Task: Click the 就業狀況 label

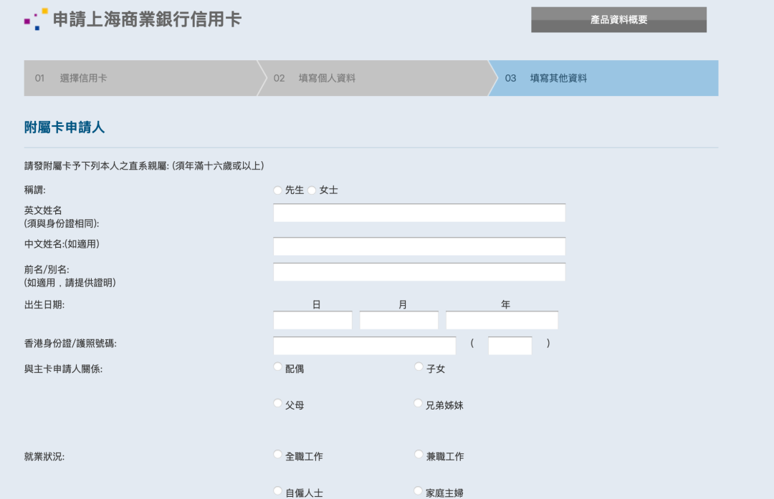Action: pos(44,457)
